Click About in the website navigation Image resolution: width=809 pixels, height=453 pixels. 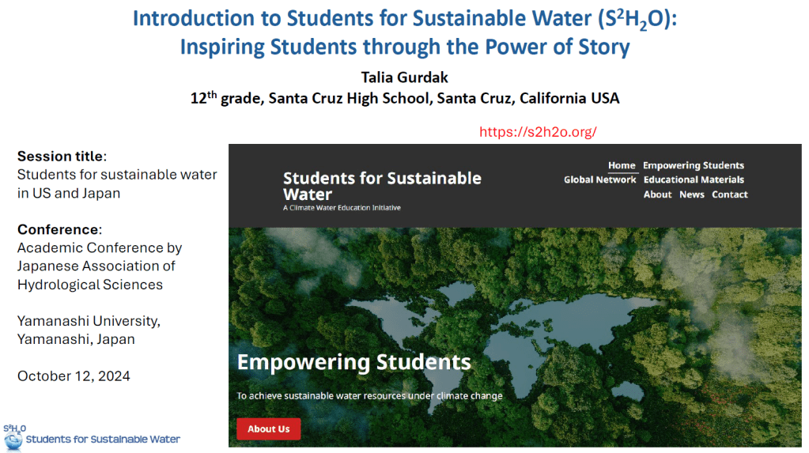[657, 194]
